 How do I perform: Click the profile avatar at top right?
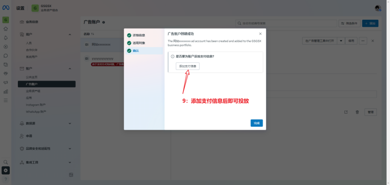tap(378, 8)
